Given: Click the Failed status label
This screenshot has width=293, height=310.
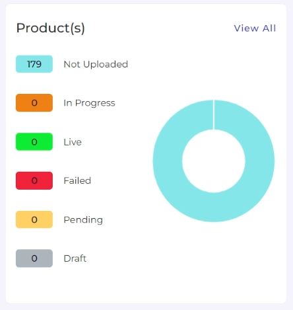Looking at the screenshot, I should click(77, 180).
